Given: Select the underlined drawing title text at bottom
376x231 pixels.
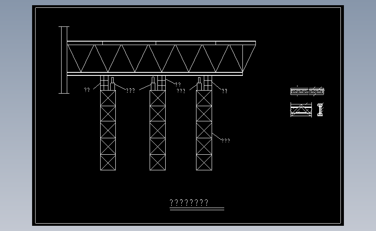Looking at the screenshot, I should [189, 203].
